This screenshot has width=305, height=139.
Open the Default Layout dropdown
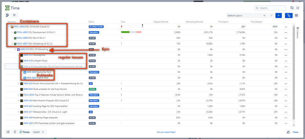[247, 15]
